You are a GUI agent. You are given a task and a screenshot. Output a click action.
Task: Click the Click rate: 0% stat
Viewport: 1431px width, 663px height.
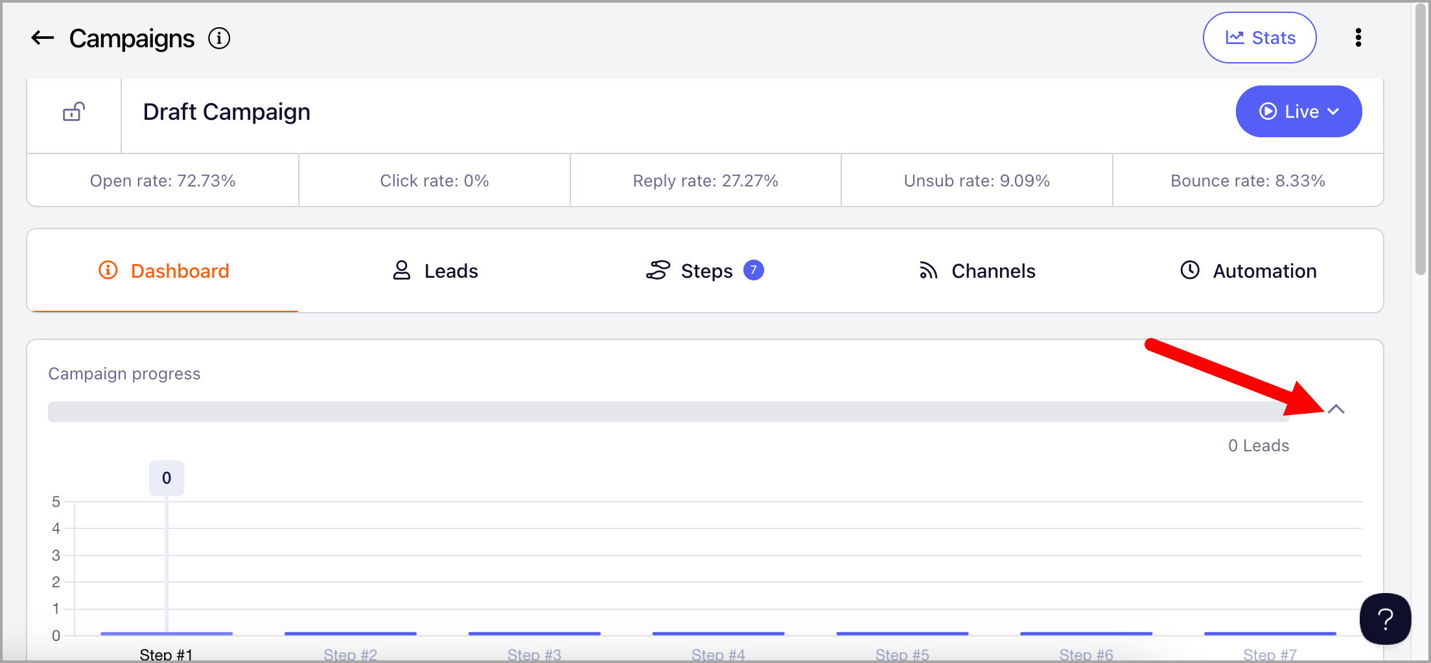(x=434, y=181)
